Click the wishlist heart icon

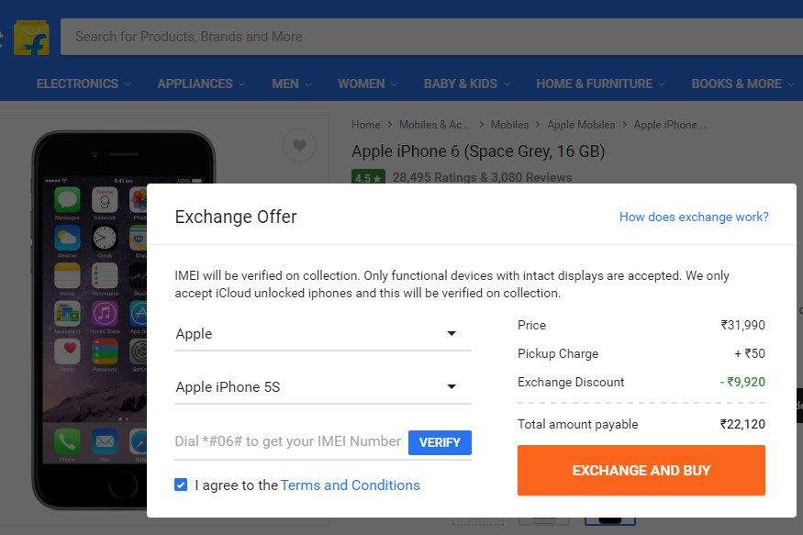[x=299, y=145]
